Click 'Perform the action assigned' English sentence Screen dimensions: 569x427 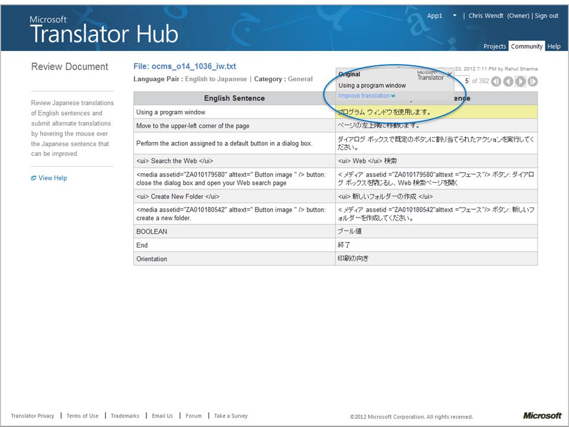tap(235, 143)
